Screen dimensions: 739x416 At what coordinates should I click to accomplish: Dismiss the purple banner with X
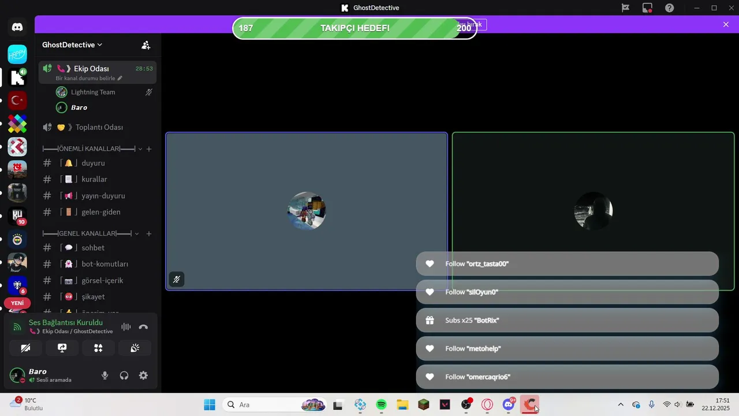(x=726, y=24)
